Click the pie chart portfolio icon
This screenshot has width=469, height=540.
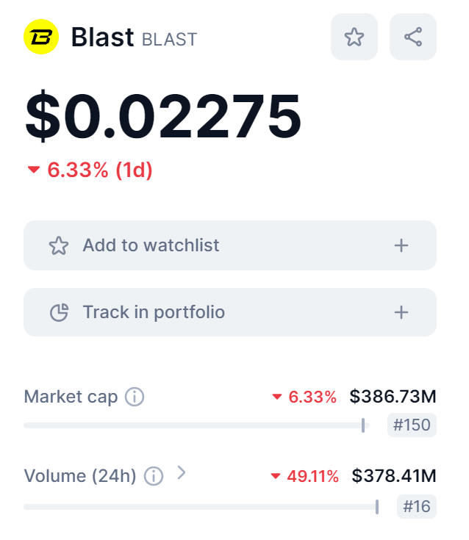pyautogui.click(x=58, y=312)
